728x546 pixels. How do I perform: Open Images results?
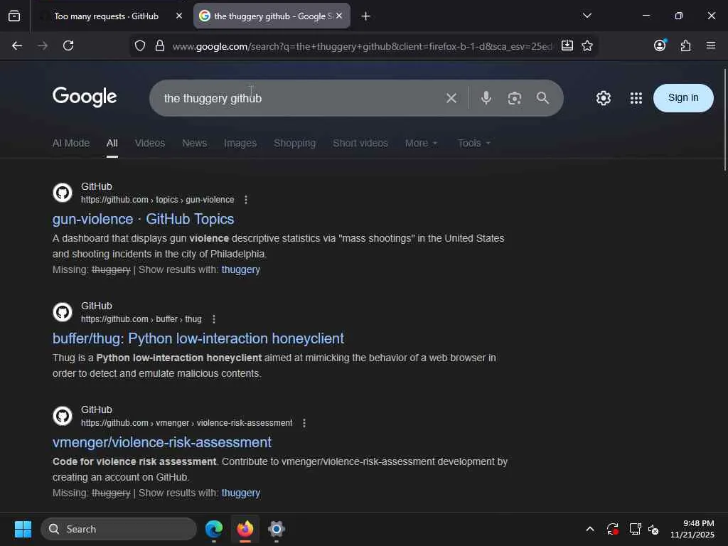(240, 144)
